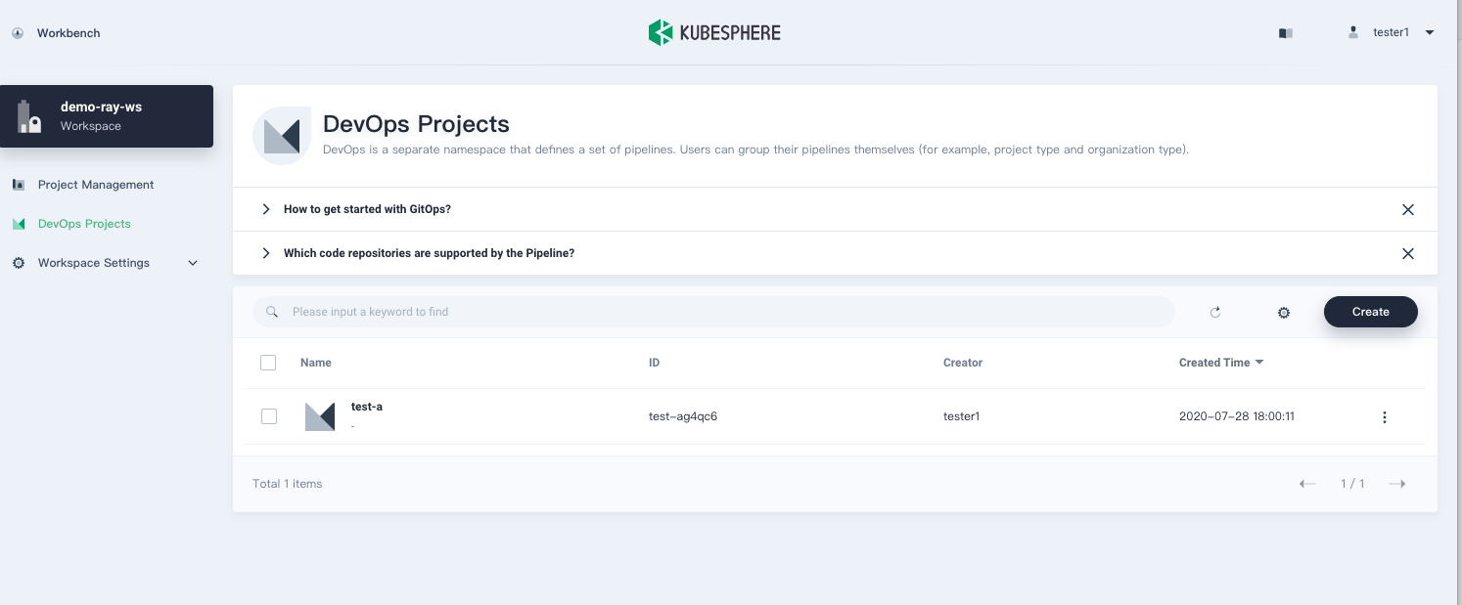Check the test-a row checkbox
Viewport: 1462px width, 605px height.
(x=269, y=416)
